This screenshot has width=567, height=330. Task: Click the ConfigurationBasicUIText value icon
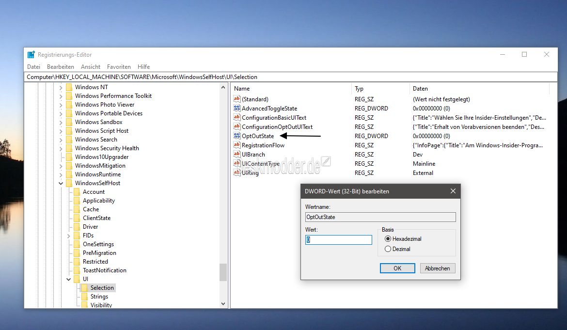[237, 117]
